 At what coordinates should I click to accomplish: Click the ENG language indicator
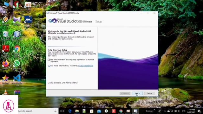pyautogui.click(x=184, y=111)
